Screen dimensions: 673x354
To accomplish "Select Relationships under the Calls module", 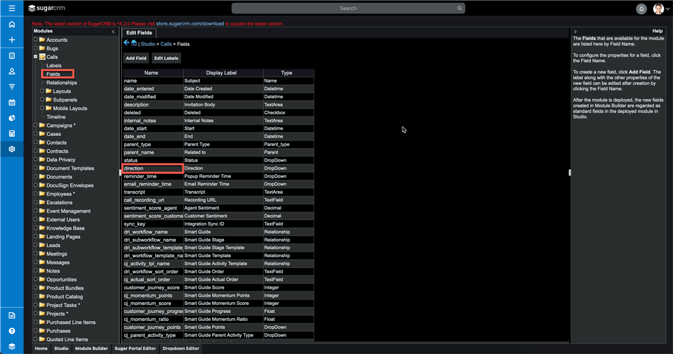I will tap(62, 83).
